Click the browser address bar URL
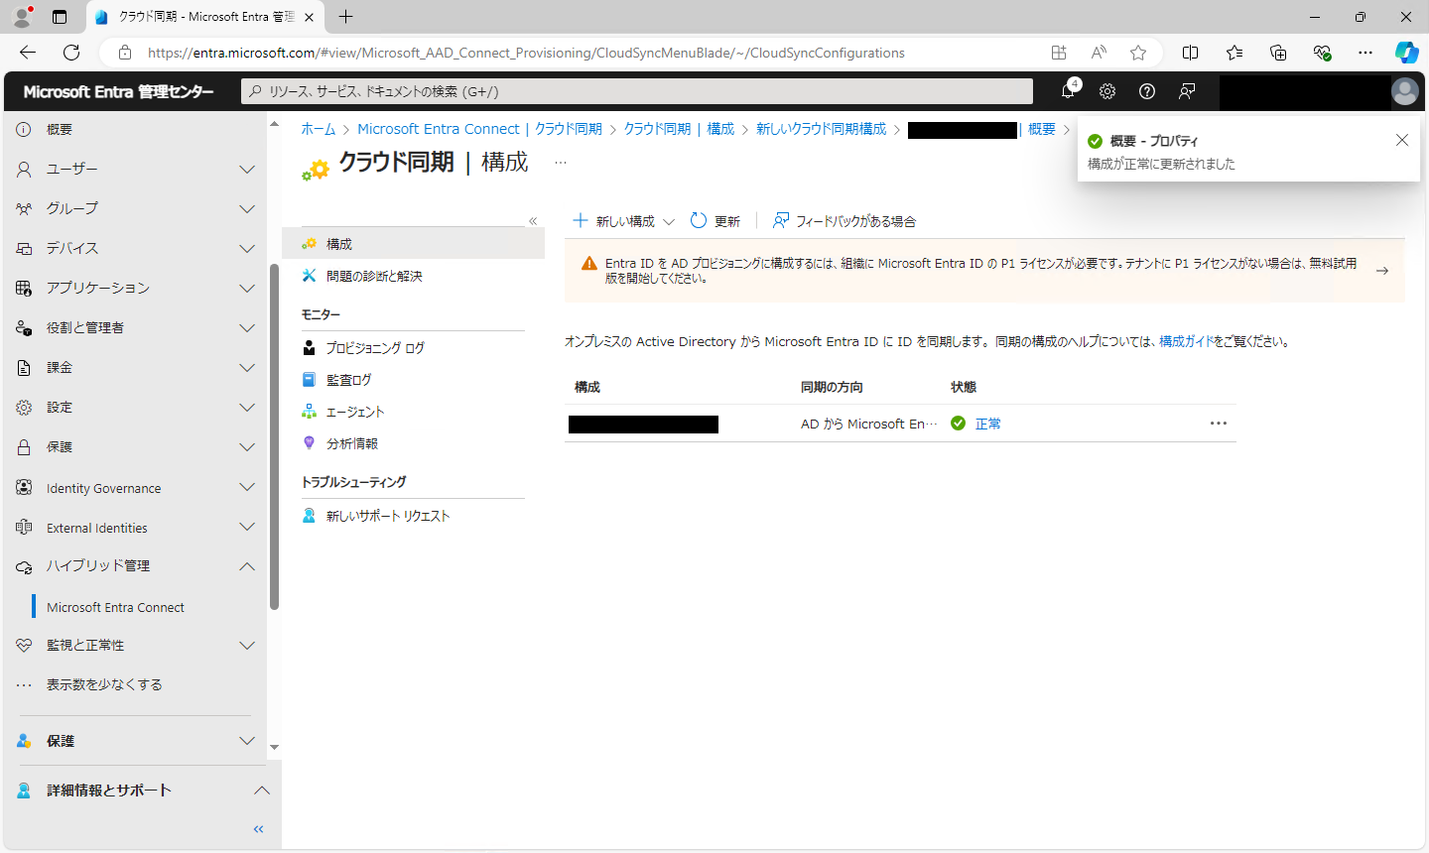Viewport: 1429px width, 853px height. [526, 53]
